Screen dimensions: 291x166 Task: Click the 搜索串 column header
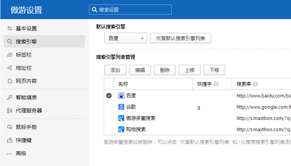point(244,84)
